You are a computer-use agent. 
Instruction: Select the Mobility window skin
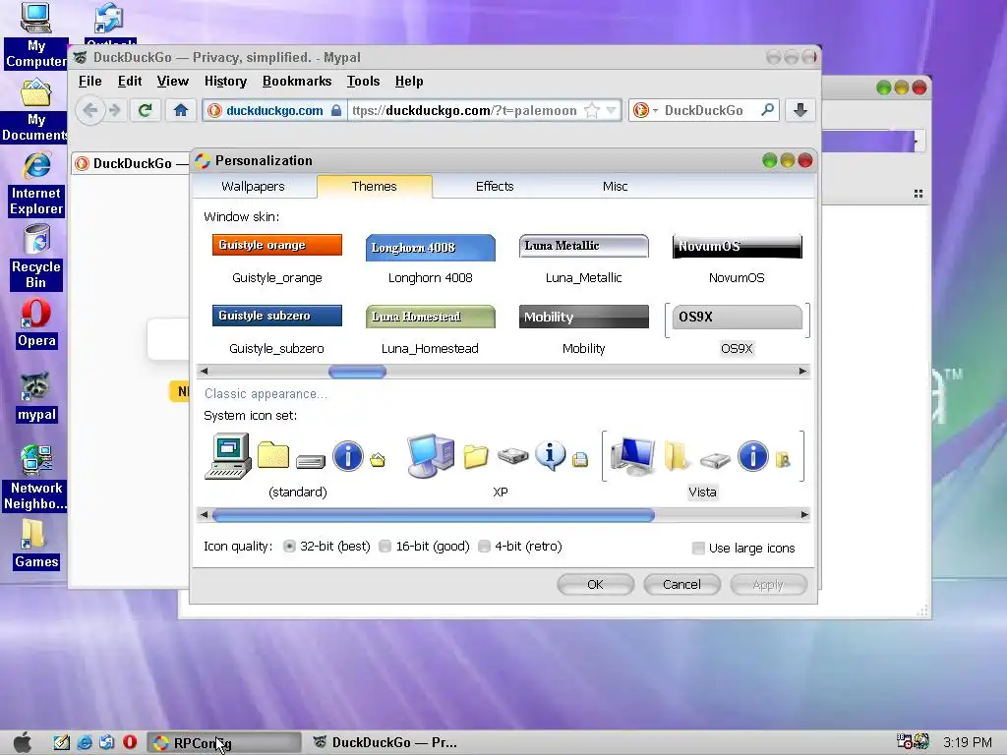pyautogui.click(x=584, y=330)
